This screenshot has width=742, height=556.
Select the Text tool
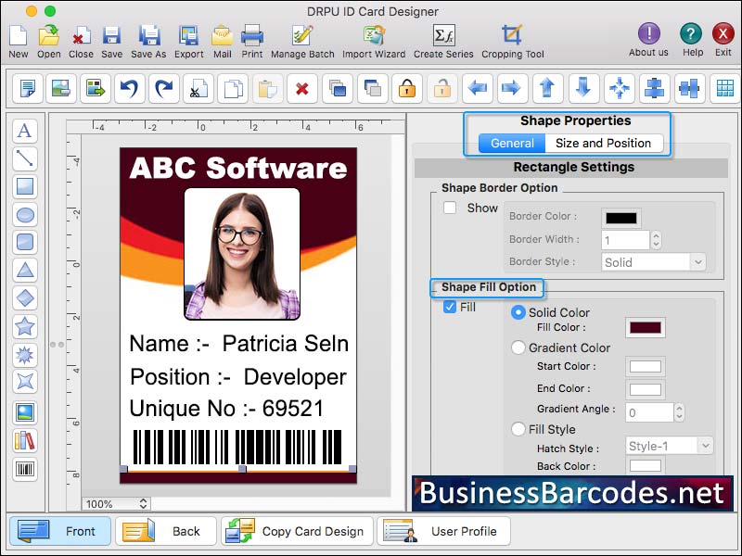pos(25,131)
